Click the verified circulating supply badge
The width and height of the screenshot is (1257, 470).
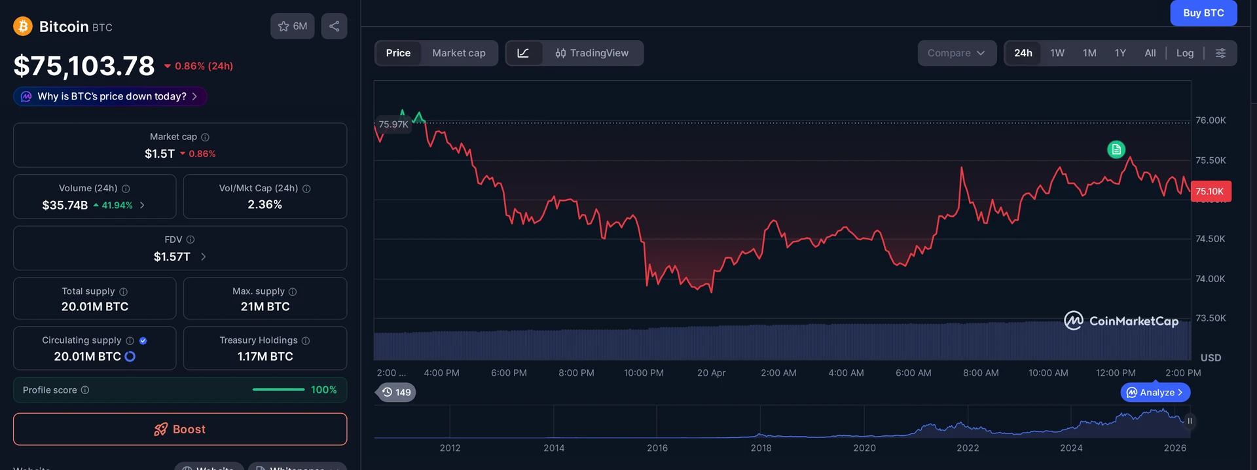pyautogui.click(x=143, y=340)
